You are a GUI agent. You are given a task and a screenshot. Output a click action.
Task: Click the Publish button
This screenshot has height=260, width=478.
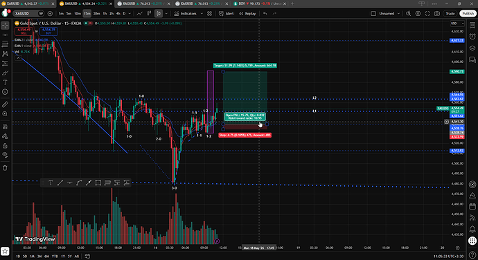click(x=468, y=13)
